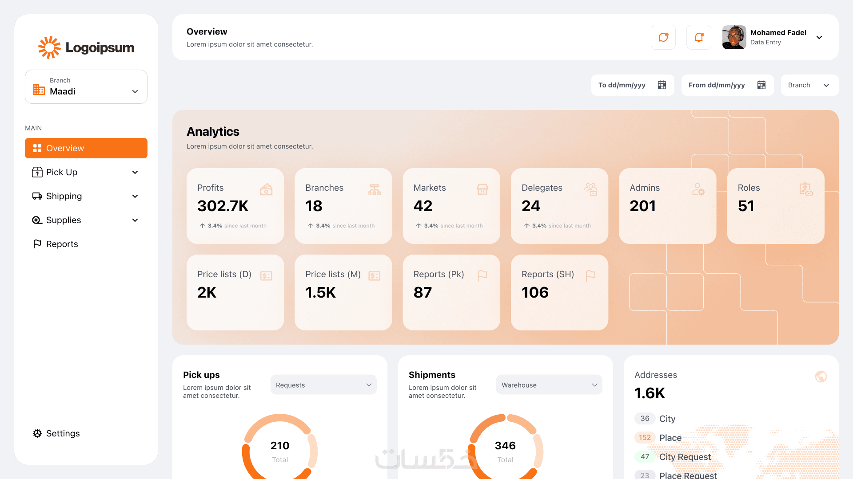Open the Branch filter dropdown
Screen dimensions: 853x479
(809, 85)
